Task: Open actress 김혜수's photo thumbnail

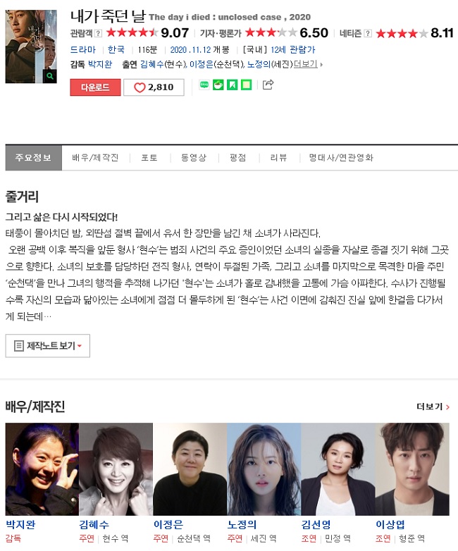Action: 116,469
